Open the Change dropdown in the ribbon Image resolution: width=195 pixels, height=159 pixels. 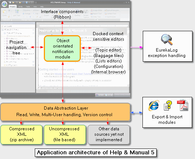pos(27,13)
